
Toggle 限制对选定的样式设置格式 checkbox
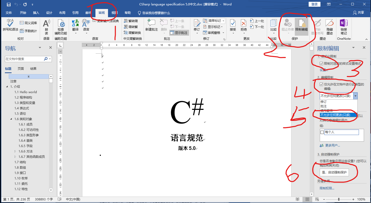tap(321, 63)
